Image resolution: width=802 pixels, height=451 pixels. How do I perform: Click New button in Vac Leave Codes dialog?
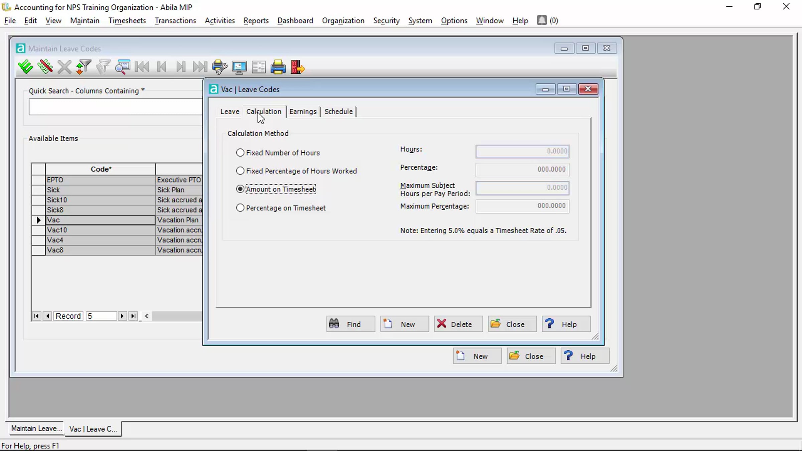404,324
